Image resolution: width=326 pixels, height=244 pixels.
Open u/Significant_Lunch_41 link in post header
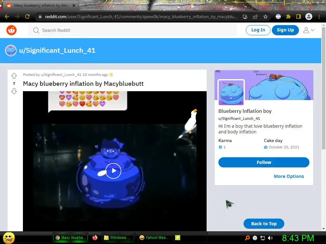tap(61, 75)
